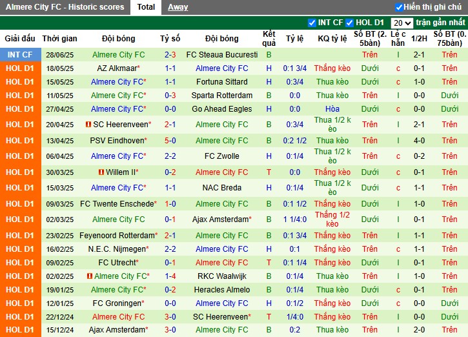Click the 3-0 score on 22/12/24
The image size is (468, 337).
170,317
